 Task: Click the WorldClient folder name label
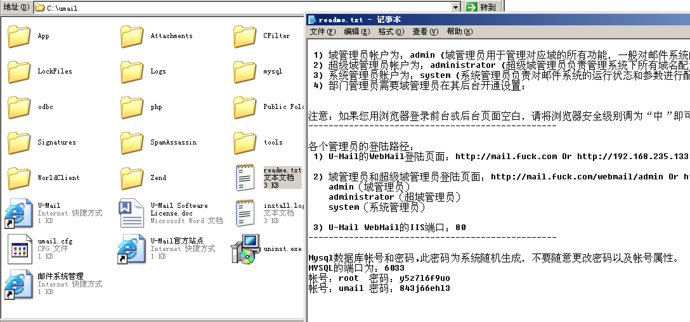point(58,177)
